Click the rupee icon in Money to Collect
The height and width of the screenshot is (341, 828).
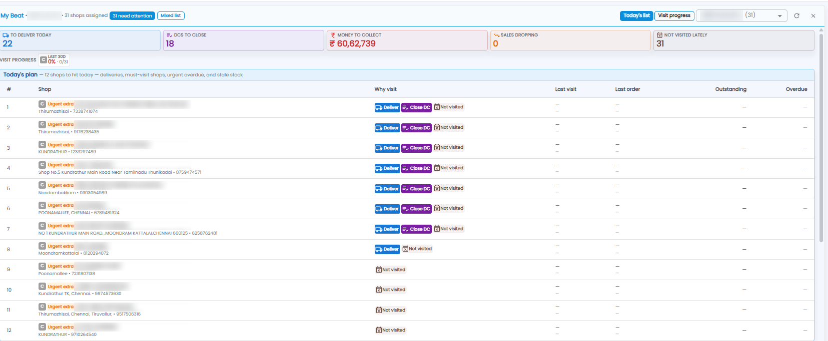[x=333, y=35]
